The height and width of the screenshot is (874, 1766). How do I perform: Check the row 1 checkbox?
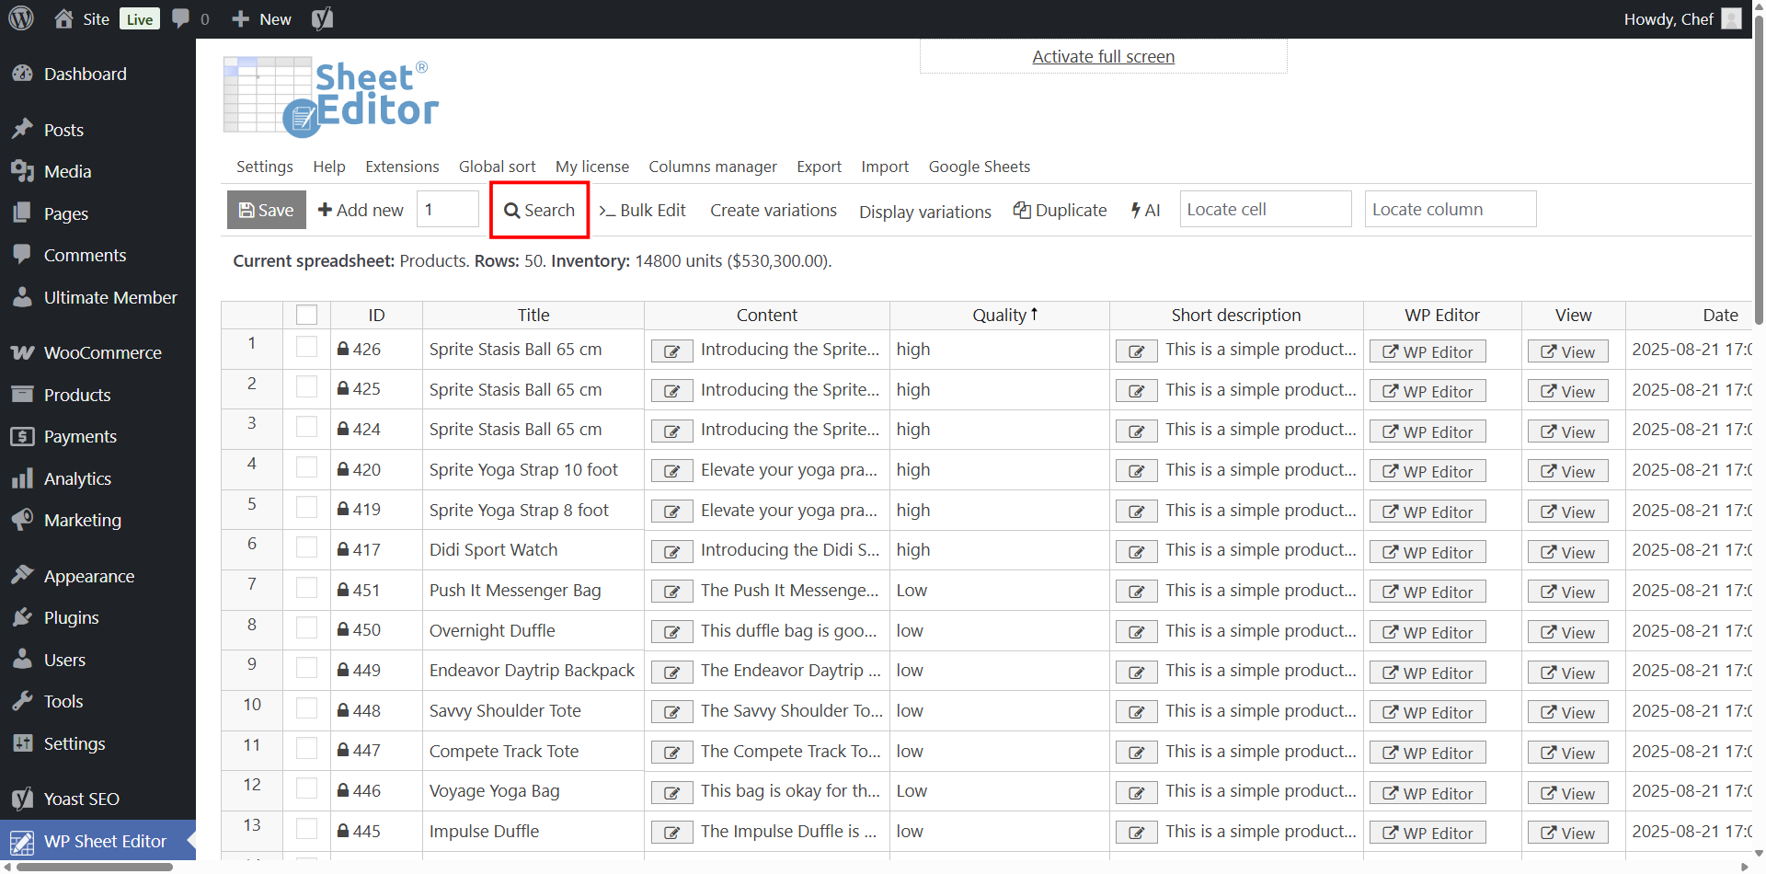(x=307, y=347)
